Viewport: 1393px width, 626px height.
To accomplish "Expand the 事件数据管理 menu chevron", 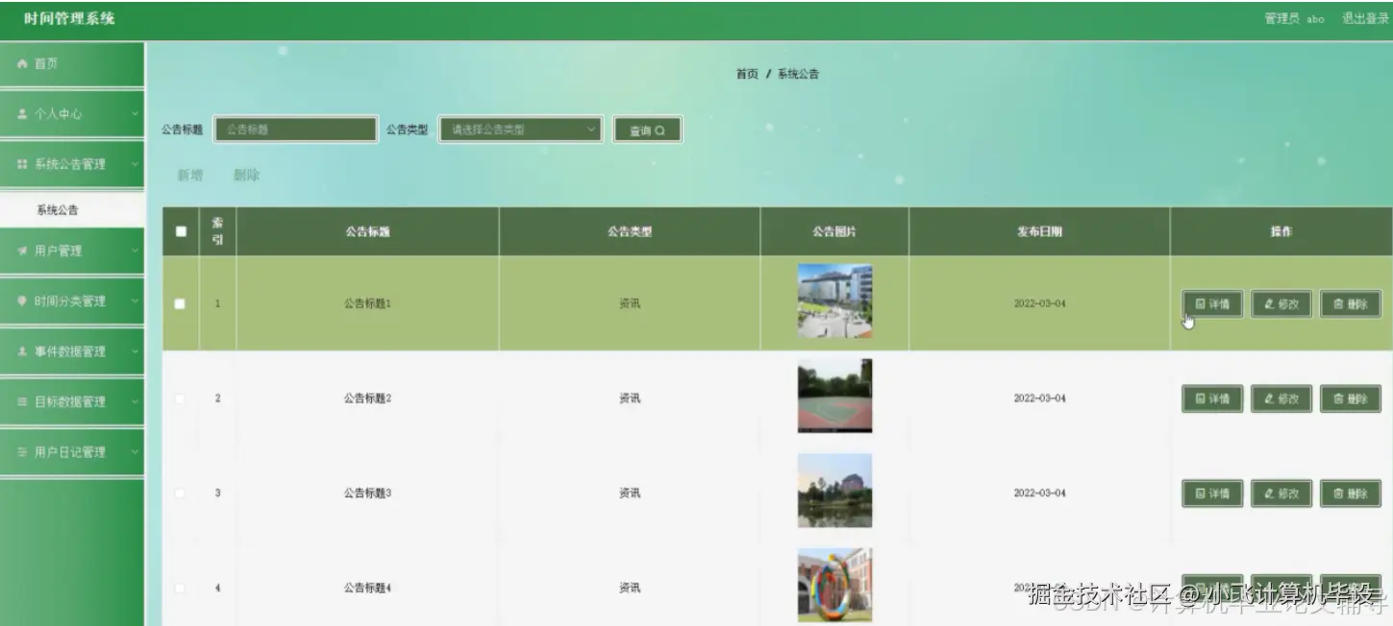I will pyautogui.click(x=136, y=351).
